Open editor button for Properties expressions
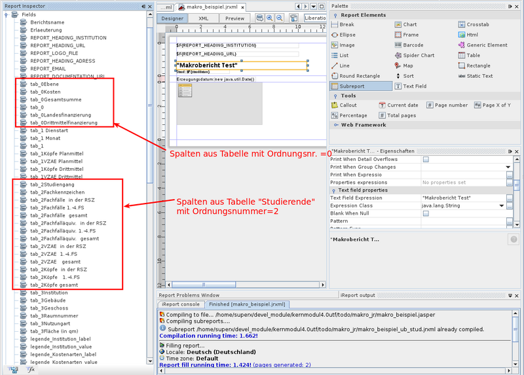The height and width of the screenshot is (375, 524). [x=510, y=183]
